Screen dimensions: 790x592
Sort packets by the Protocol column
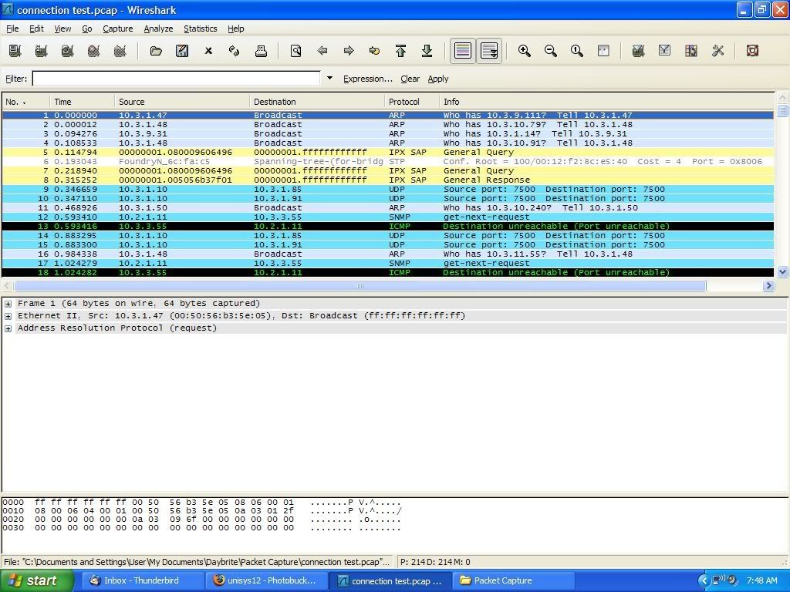pos(412,102)
